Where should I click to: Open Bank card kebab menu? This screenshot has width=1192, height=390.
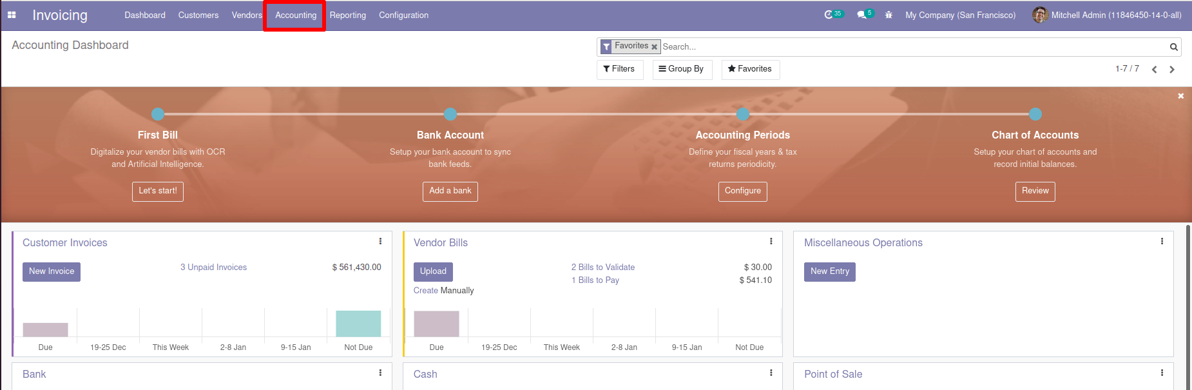[x=380, y=373]
